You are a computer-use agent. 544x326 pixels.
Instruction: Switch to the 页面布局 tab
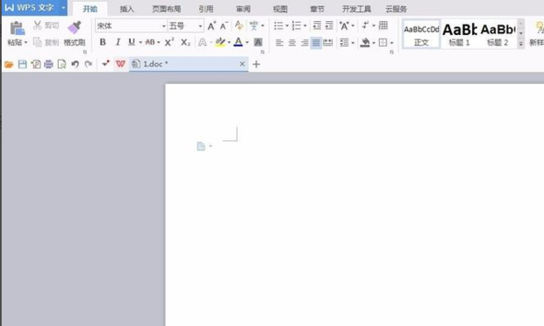click(x=167, y=9)
